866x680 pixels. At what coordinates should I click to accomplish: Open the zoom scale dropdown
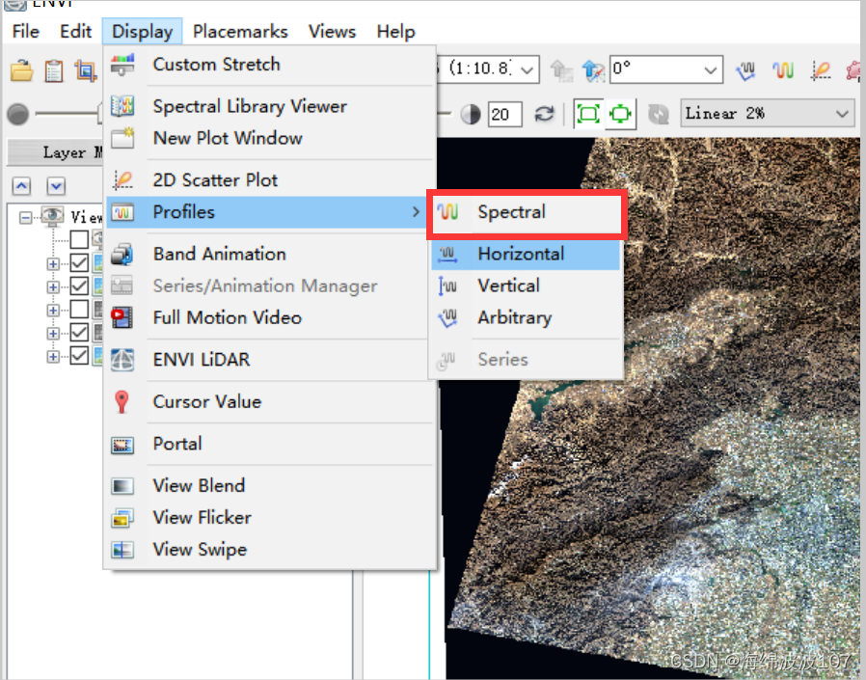click(527, 70)
